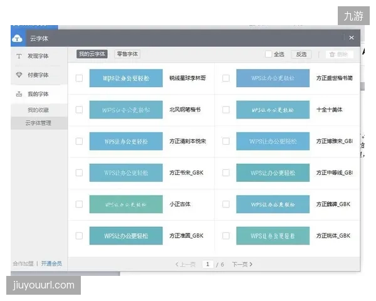The width and height of the screenshot is (376, 301).
Task: Select 我的收藏 sub-item
Action: pos(38,110)
